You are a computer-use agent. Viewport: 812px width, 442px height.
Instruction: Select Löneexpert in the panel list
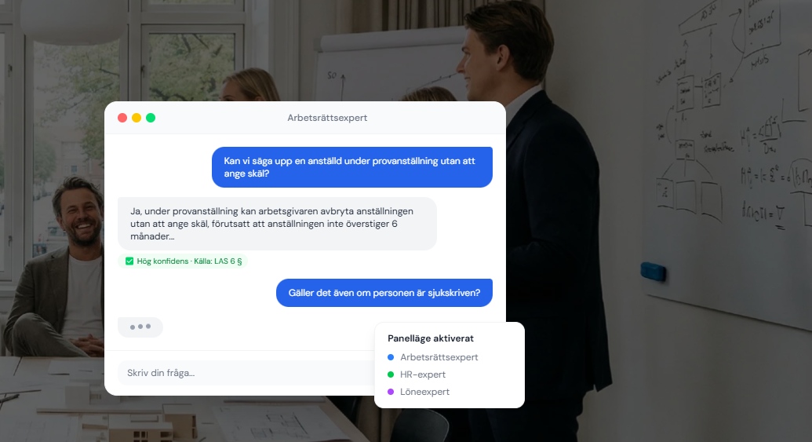click(x=424, y=392)
